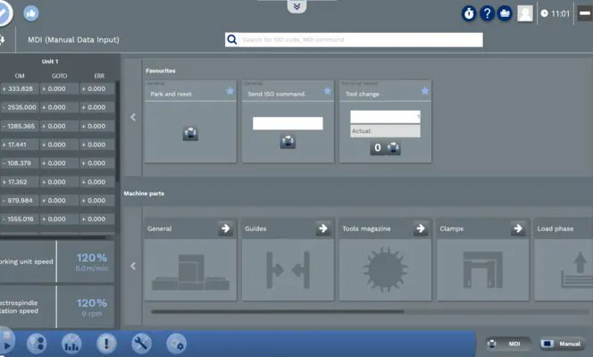The image size is (593, 357).
Task: Unfavourite the Park and reset star
Action: click(230, 91)
